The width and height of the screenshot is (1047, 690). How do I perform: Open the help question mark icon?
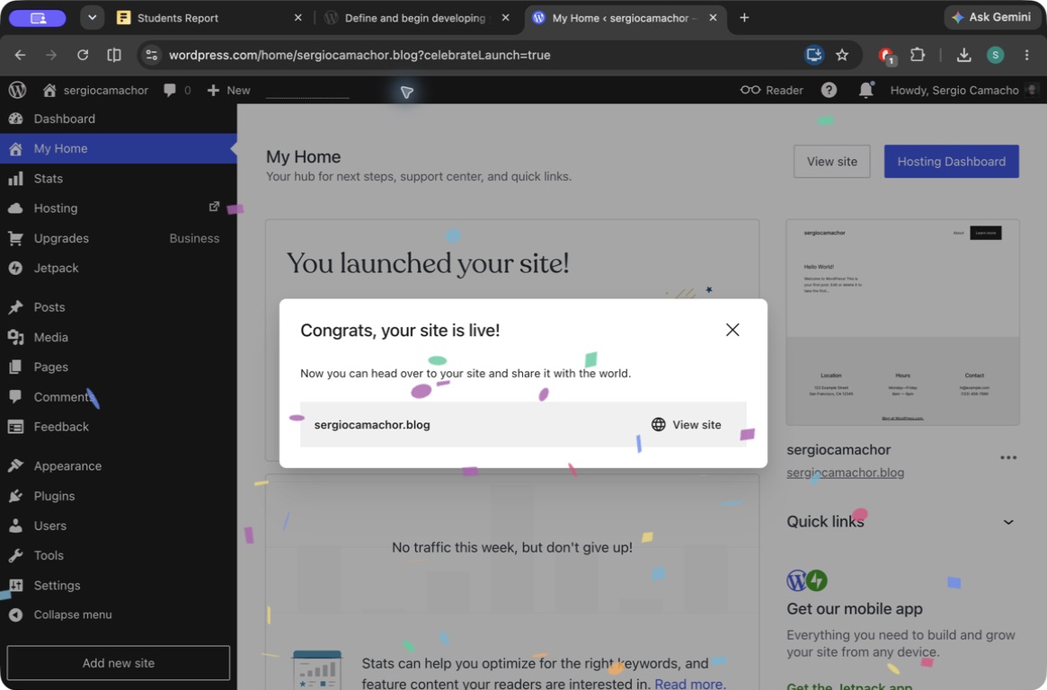click(x=829, y=90)
